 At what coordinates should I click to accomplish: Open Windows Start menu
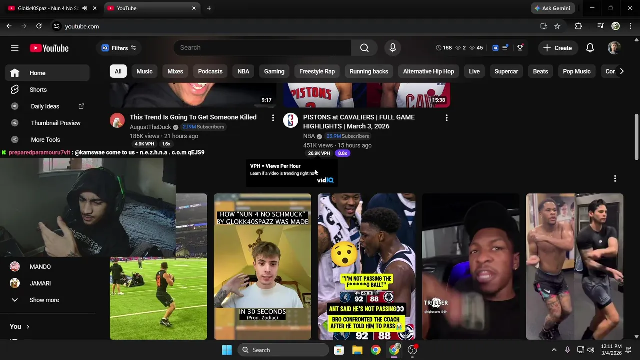pyautogui.click(x=227, y=350)
